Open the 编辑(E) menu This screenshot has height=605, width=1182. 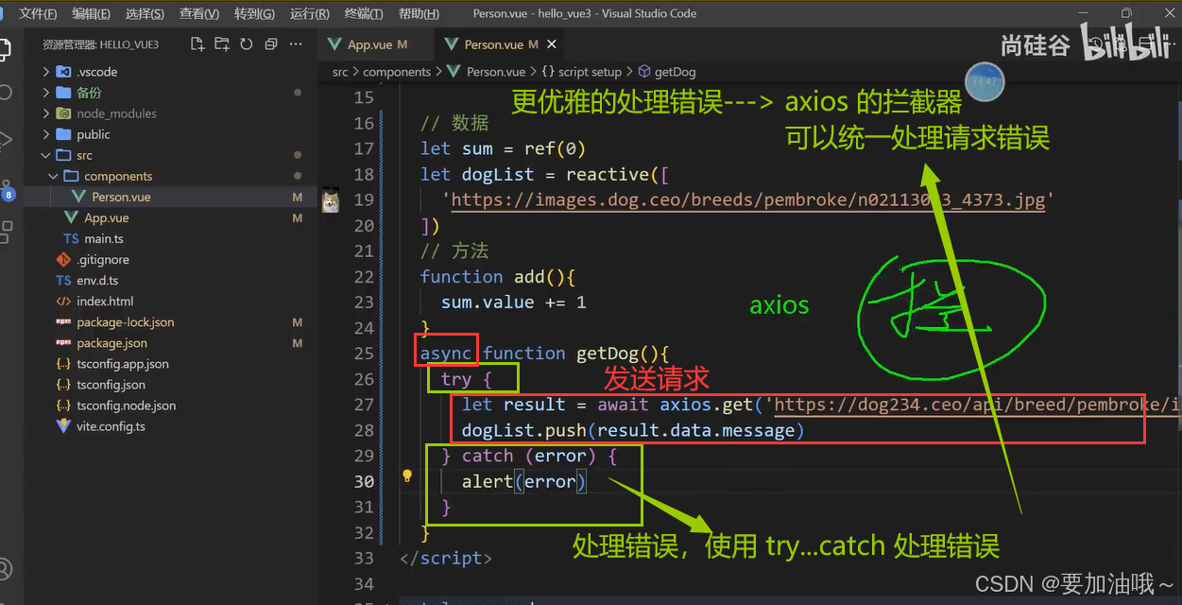point(91,13)
